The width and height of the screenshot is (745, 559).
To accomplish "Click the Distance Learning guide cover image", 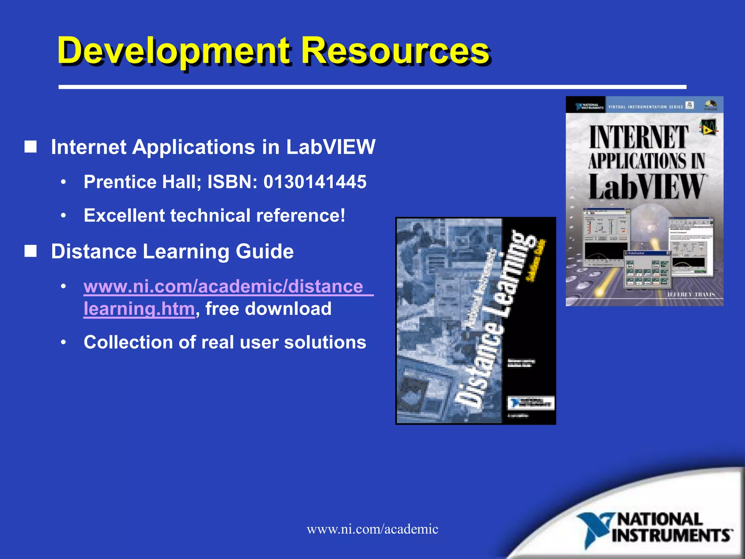I will click(475, 321).
